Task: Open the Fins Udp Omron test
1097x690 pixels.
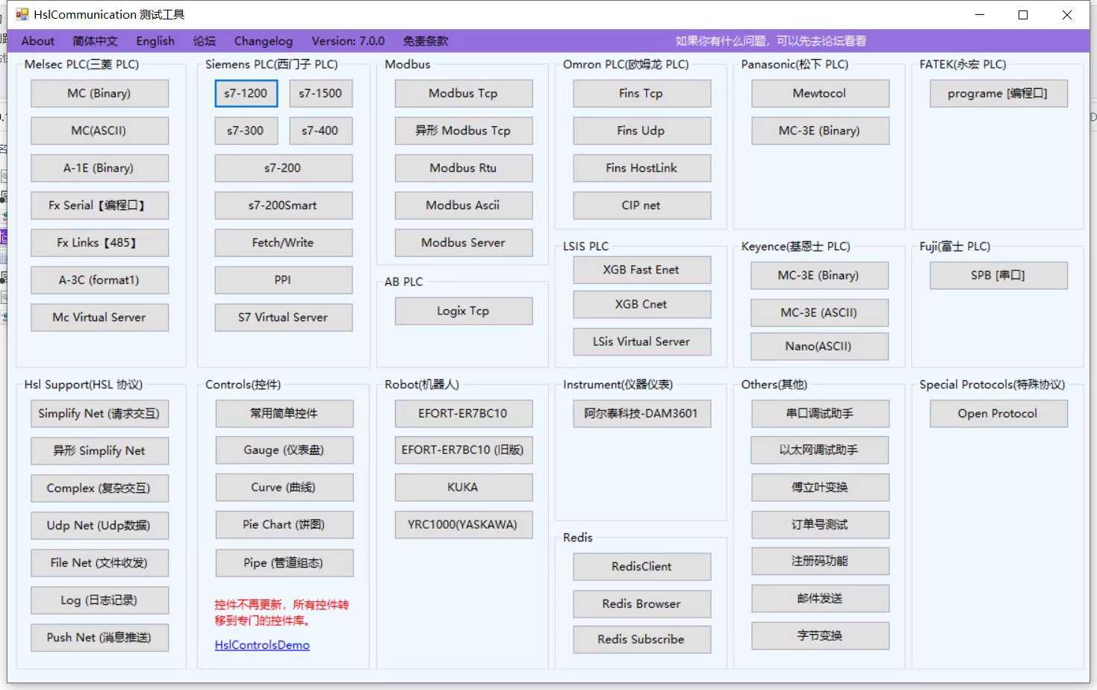Action: 641,131
